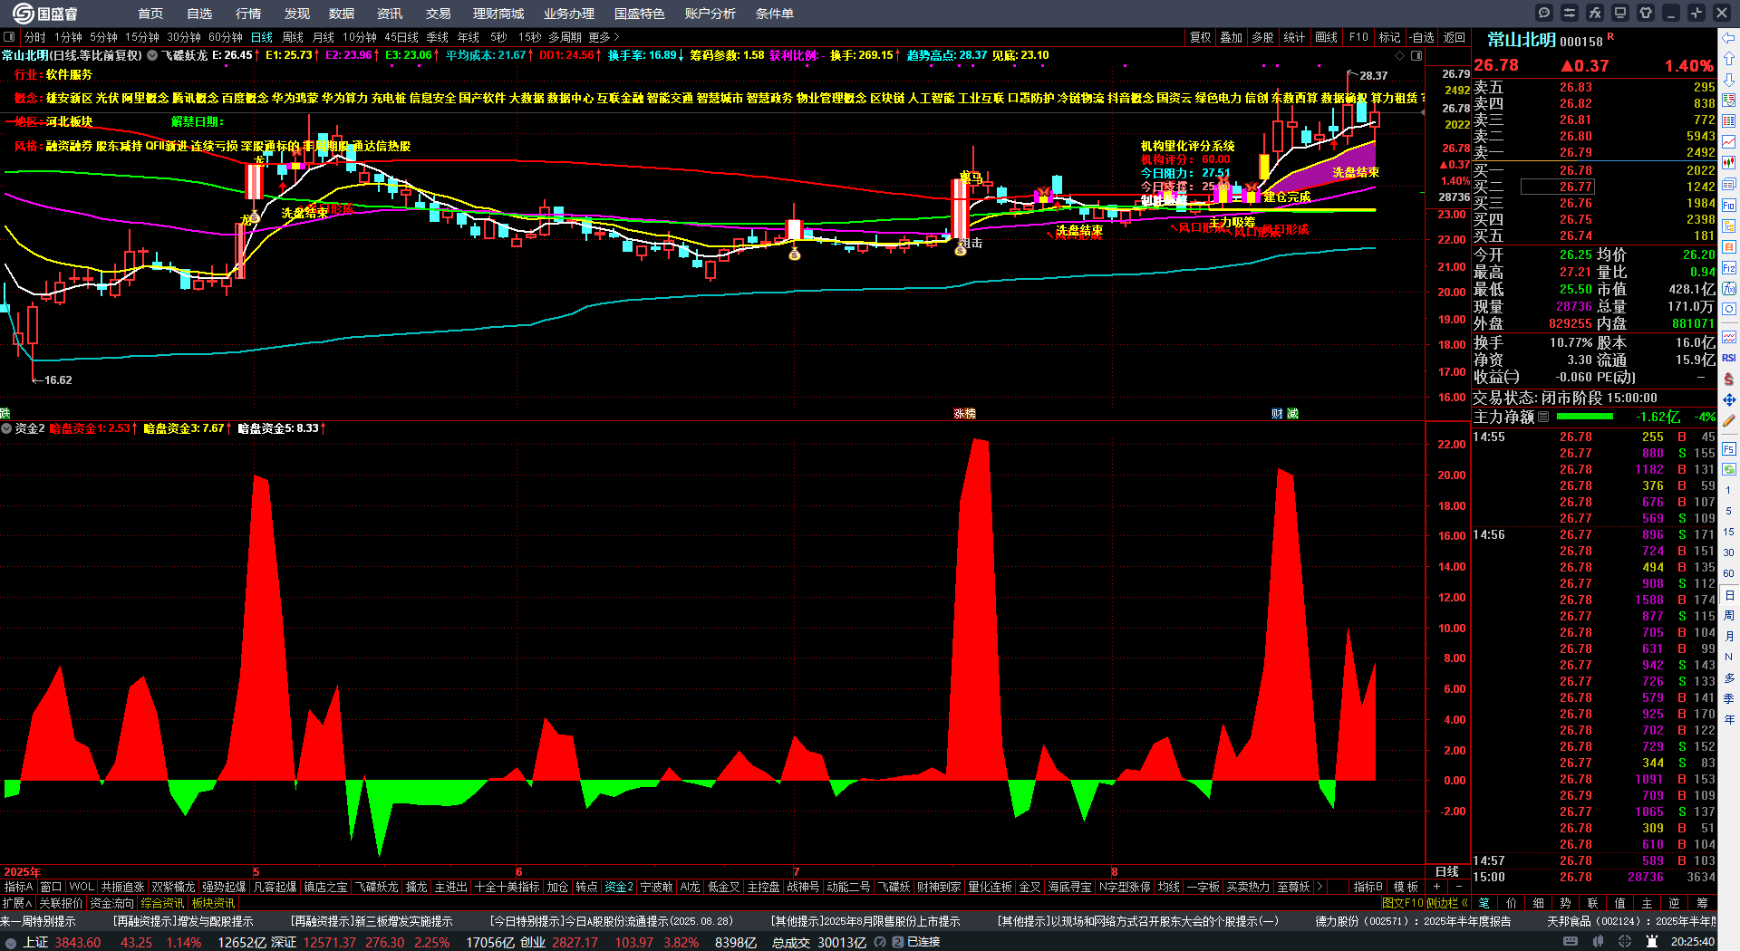The width and height of the screenshot is (1740, 951).
Task: Open the 德力股份 half-year report news link
Action: pos(1413,921)
